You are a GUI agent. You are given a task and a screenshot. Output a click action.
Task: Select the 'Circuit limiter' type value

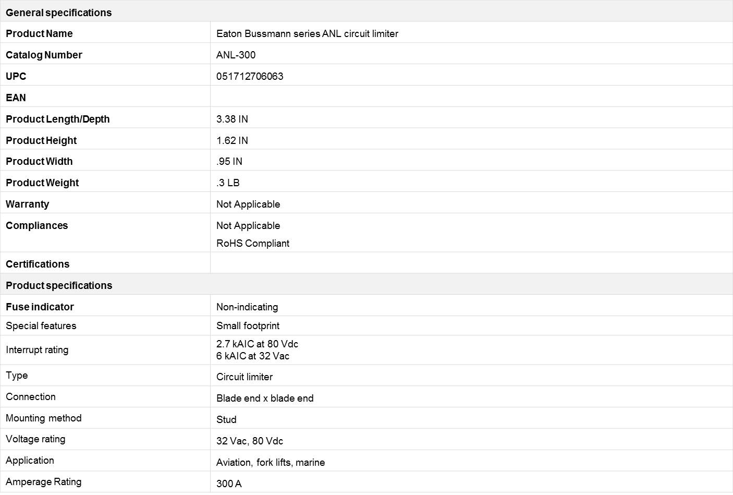point(245,377)
